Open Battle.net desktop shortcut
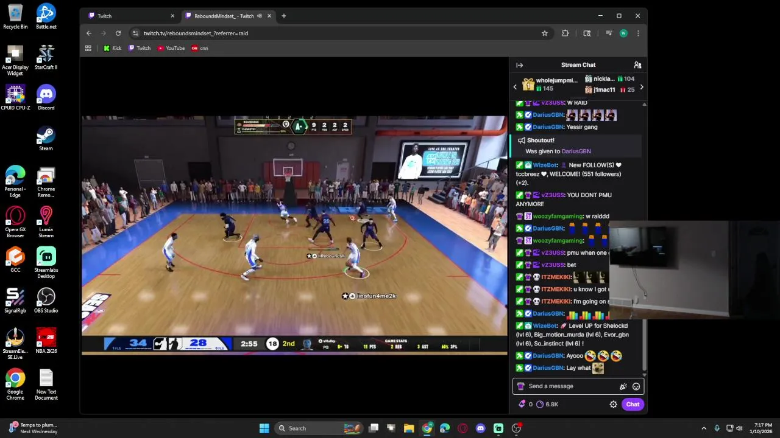 (46, 16)
